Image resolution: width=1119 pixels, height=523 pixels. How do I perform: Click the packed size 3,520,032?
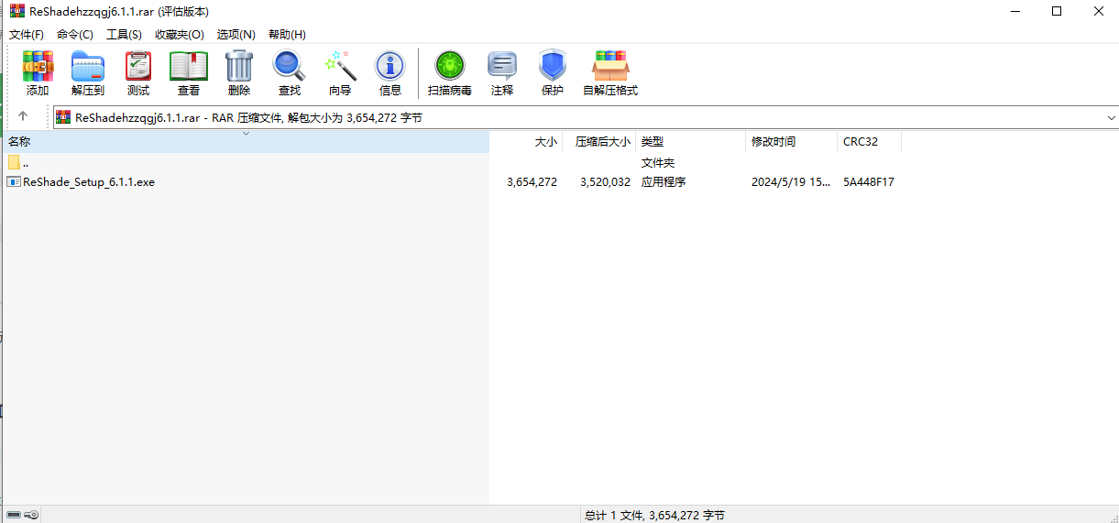pyautogui.click(x=605, y=182)
